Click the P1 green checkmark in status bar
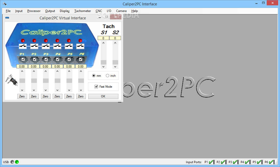 click(x=211, y=162)
